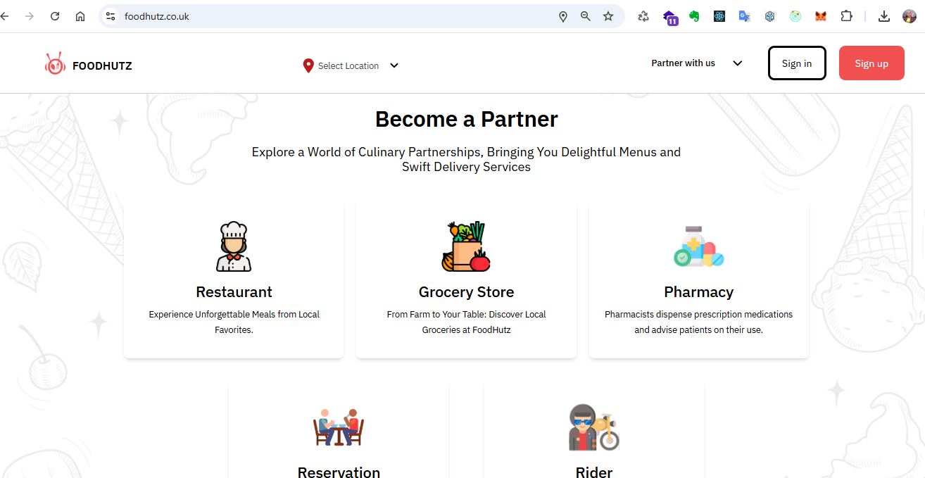Click the Pharmacy medicine icon
The image size is (925, 478).
pyautogui.click(x=698, y=246)
